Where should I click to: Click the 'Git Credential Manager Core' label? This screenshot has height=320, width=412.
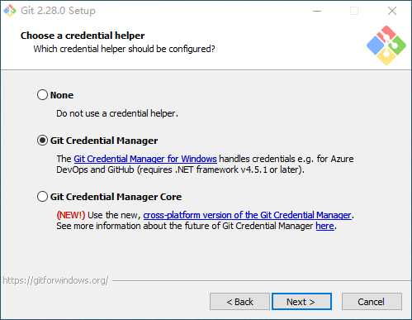click(116, 197)
